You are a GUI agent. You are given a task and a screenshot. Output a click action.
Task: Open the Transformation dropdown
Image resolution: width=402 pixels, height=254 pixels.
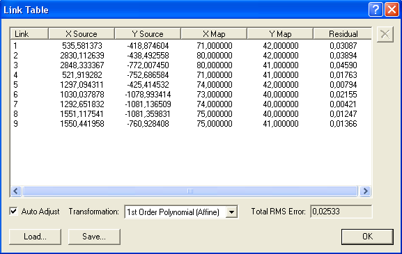pyautogui.click(x=231, y=212)
